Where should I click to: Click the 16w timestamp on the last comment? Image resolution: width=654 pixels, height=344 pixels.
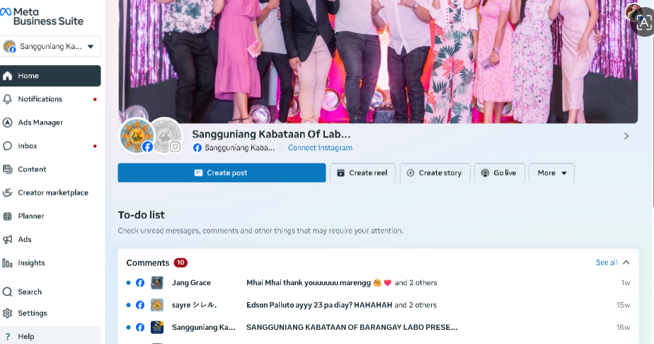click(623, 327)
